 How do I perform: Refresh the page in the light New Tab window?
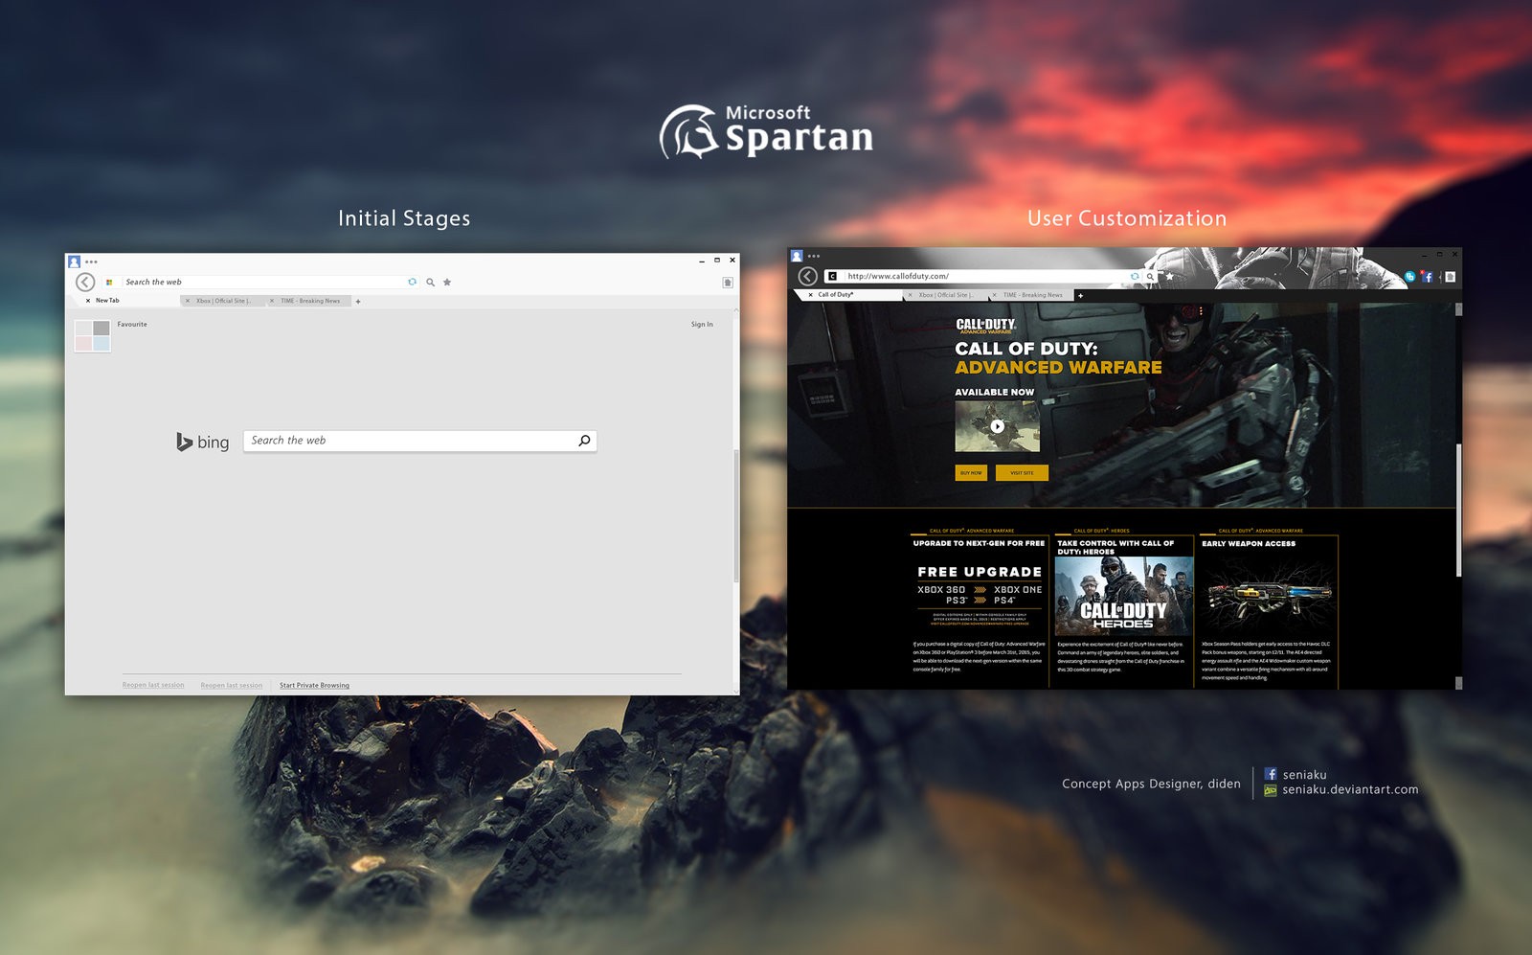[x=413, y=282]
